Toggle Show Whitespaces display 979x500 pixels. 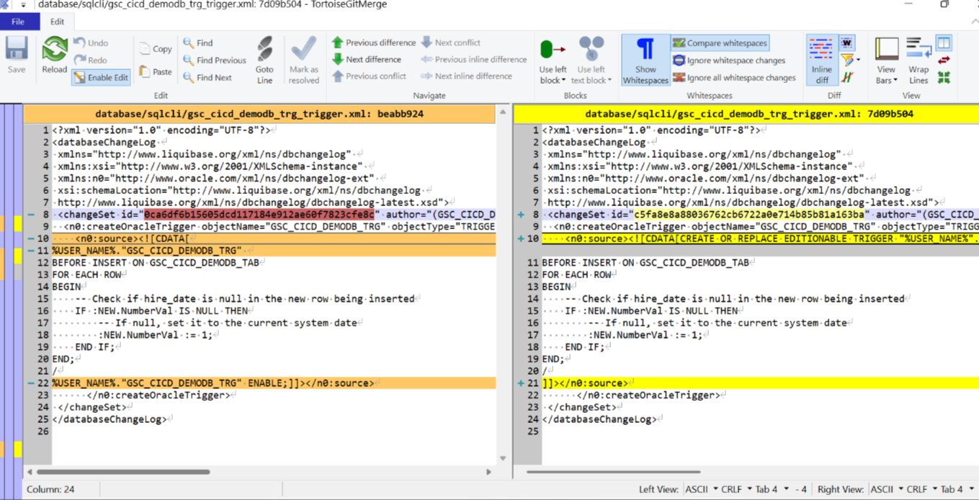click(645, 58)
